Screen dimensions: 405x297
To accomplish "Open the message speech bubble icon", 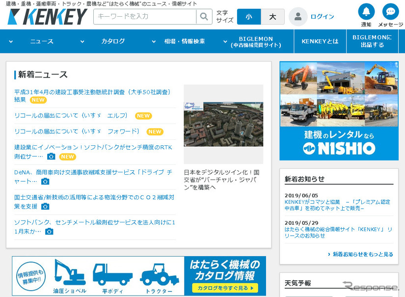I will click(390, 11).
